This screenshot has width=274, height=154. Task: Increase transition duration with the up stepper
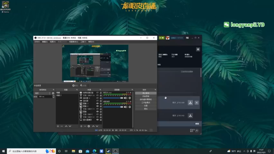(x=53, y=96)
